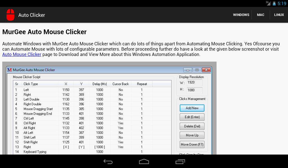The image size is (288, 168).
Task: Click the display width field showing 1920
Action: 195,82
